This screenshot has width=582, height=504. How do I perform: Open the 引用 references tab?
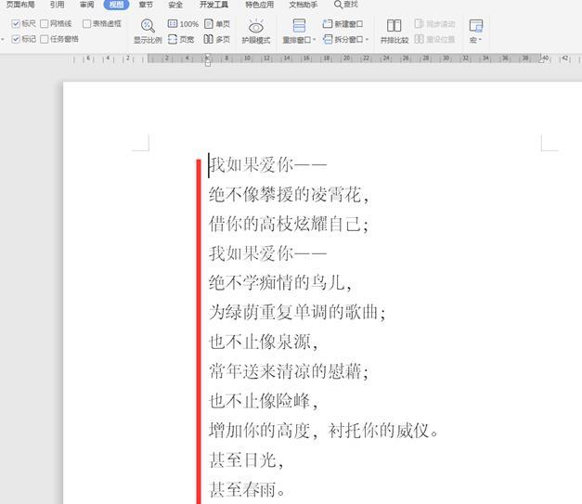[57, 5]
